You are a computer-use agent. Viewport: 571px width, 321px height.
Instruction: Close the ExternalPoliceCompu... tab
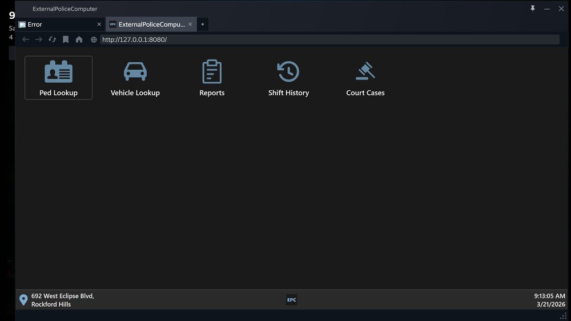click(190, 25)
